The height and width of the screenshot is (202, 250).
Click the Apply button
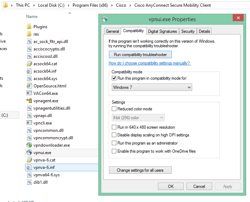tap(228, 186)
